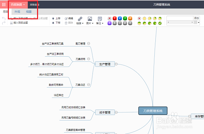Screen dimensions: 204x134
Task: Click 插入同级主题 to insert sibling topic
Action: tap(19, 23)
